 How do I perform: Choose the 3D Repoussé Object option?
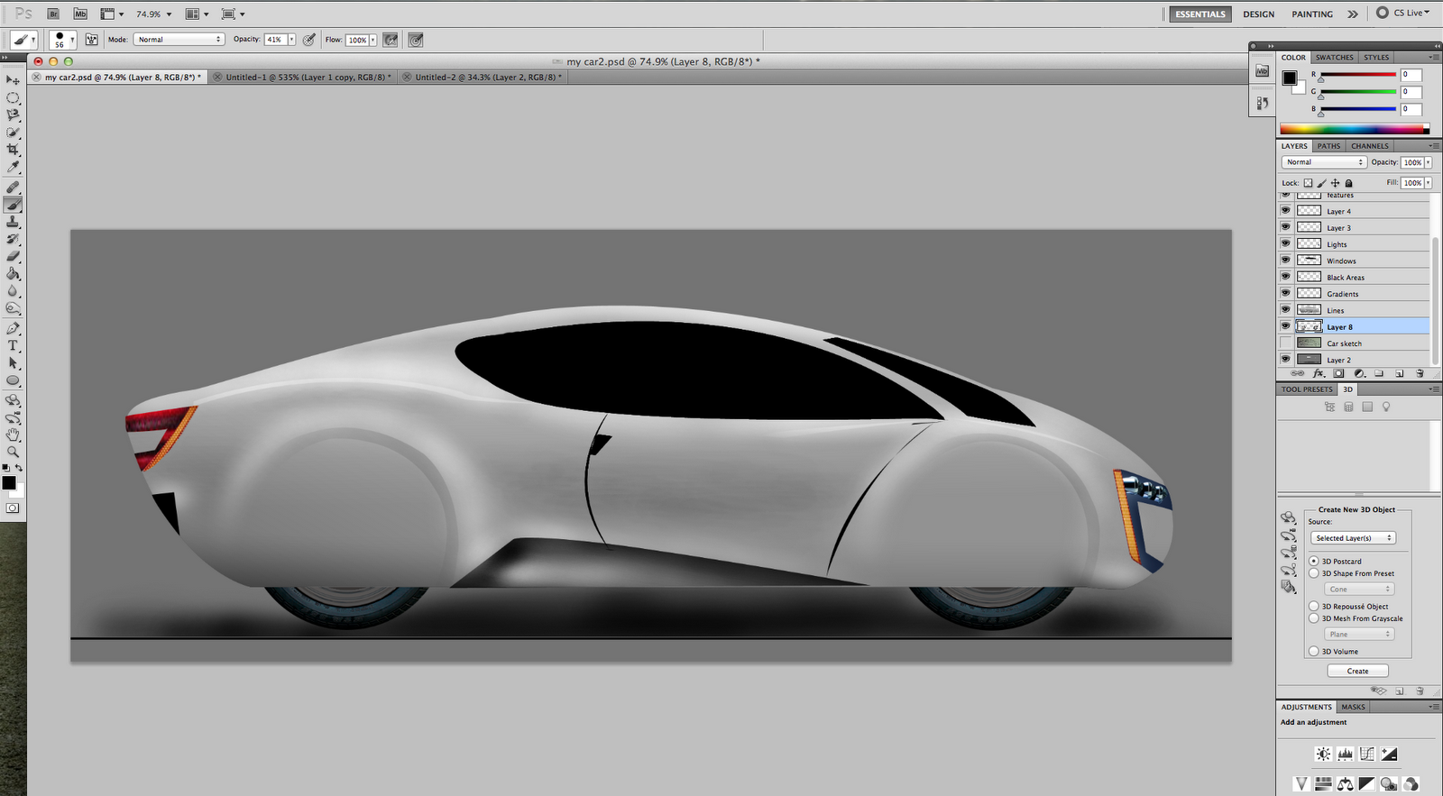[1314, 607]
